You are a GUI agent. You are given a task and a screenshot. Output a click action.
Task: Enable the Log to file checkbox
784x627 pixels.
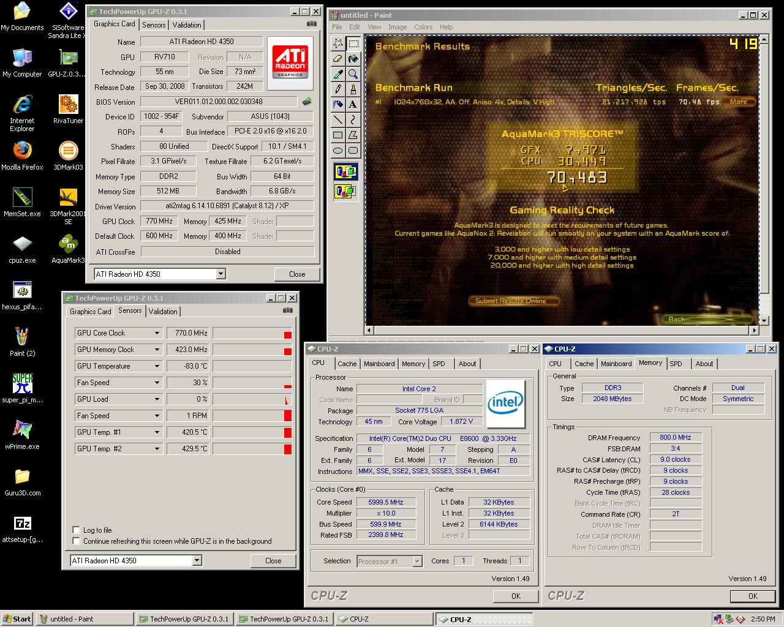[x=76, y=530]
